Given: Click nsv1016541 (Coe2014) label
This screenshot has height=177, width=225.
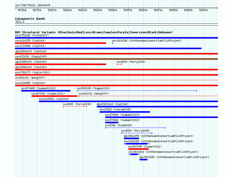Looking at the screenshot, I should pyautogui.click(x=54, y=99).
